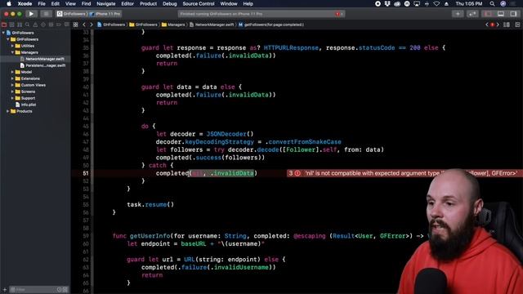Open Dropbox menu bar icon
The width and height of the screenshot is (523, 294).
(x=387, y=3)
